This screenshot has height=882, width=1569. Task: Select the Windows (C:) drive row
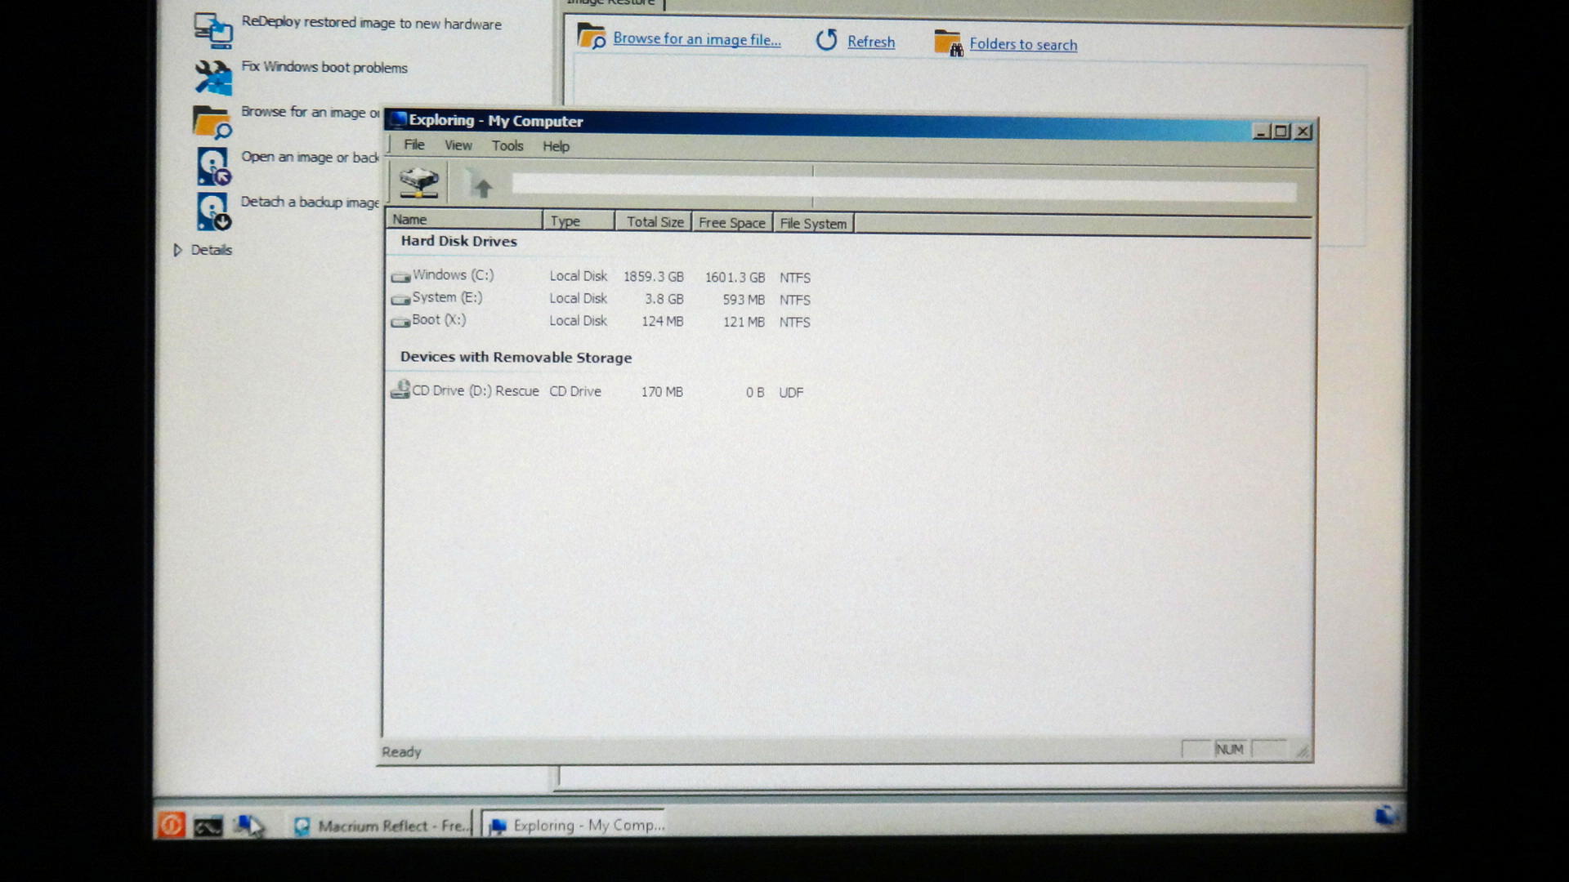pyautogui.click(x=601, y=276)
